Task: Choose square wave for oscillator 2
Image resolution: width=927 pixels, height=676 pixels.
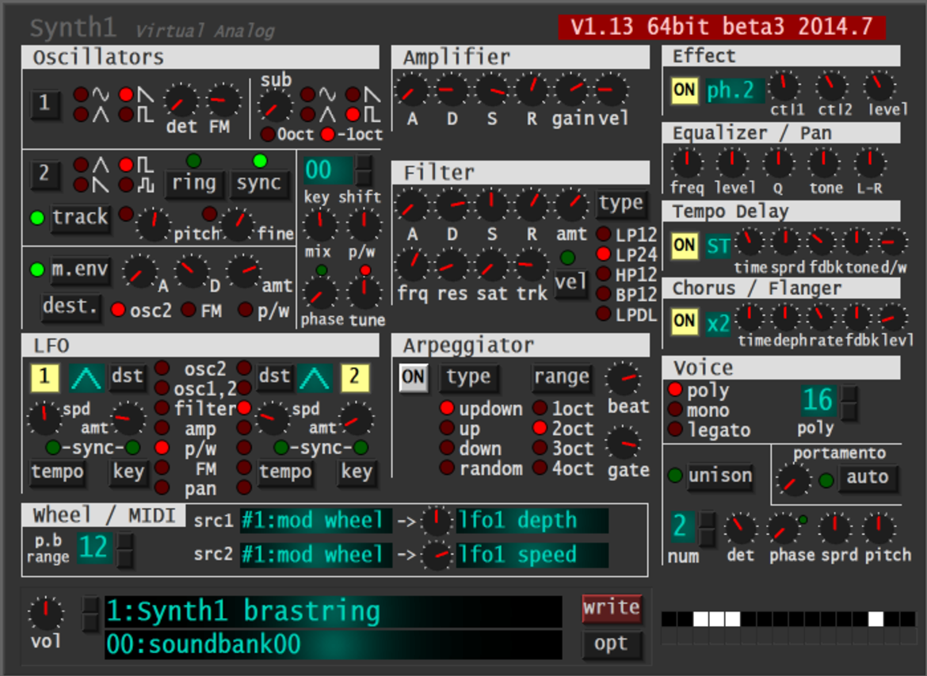Action: (x=126, y=164)
